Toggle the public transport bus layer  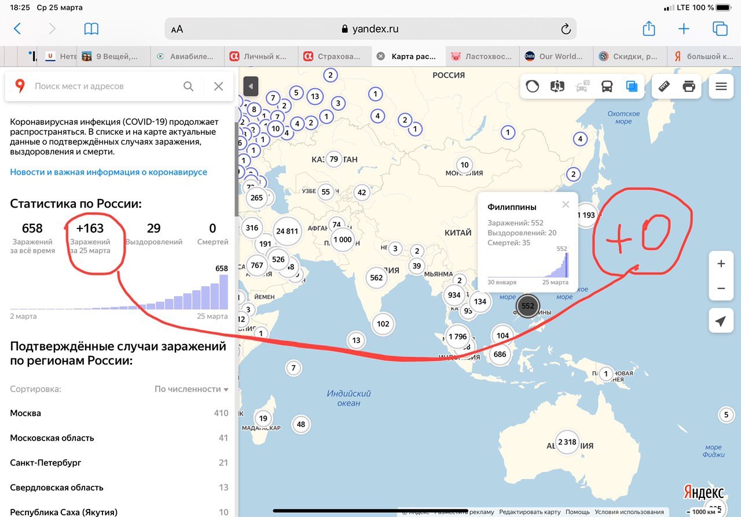tap(607, 87)
